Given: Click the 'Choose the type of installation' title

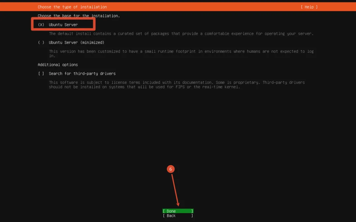Looking at the screenshot, I should (x=72, y=7).
